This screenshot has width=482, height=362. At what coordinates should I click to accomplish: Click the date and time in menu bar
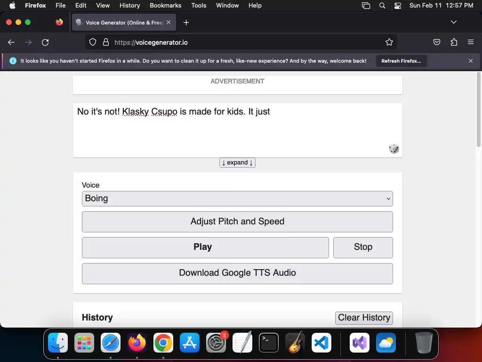(x=441, y=6)
